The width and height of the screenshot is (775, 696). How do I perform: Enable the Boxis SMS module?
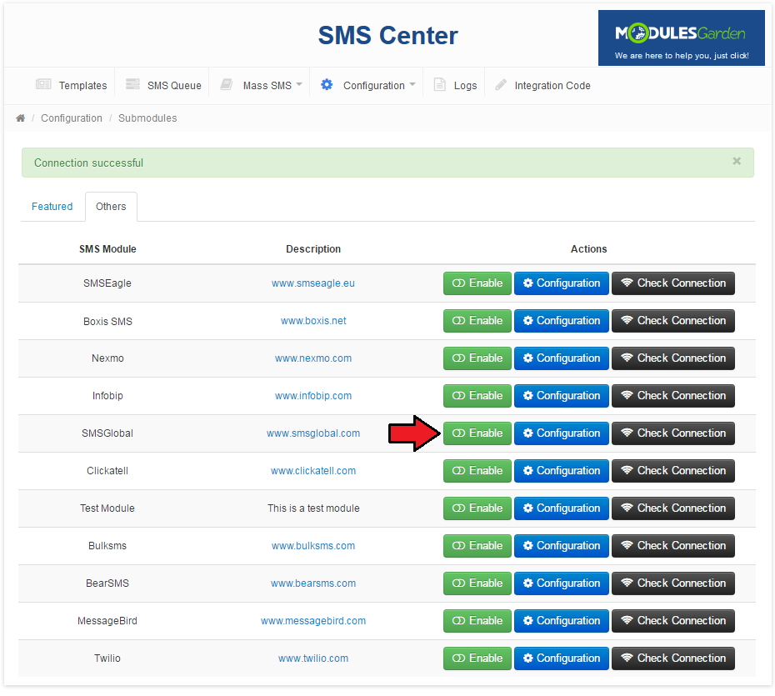tap(477, 321)
